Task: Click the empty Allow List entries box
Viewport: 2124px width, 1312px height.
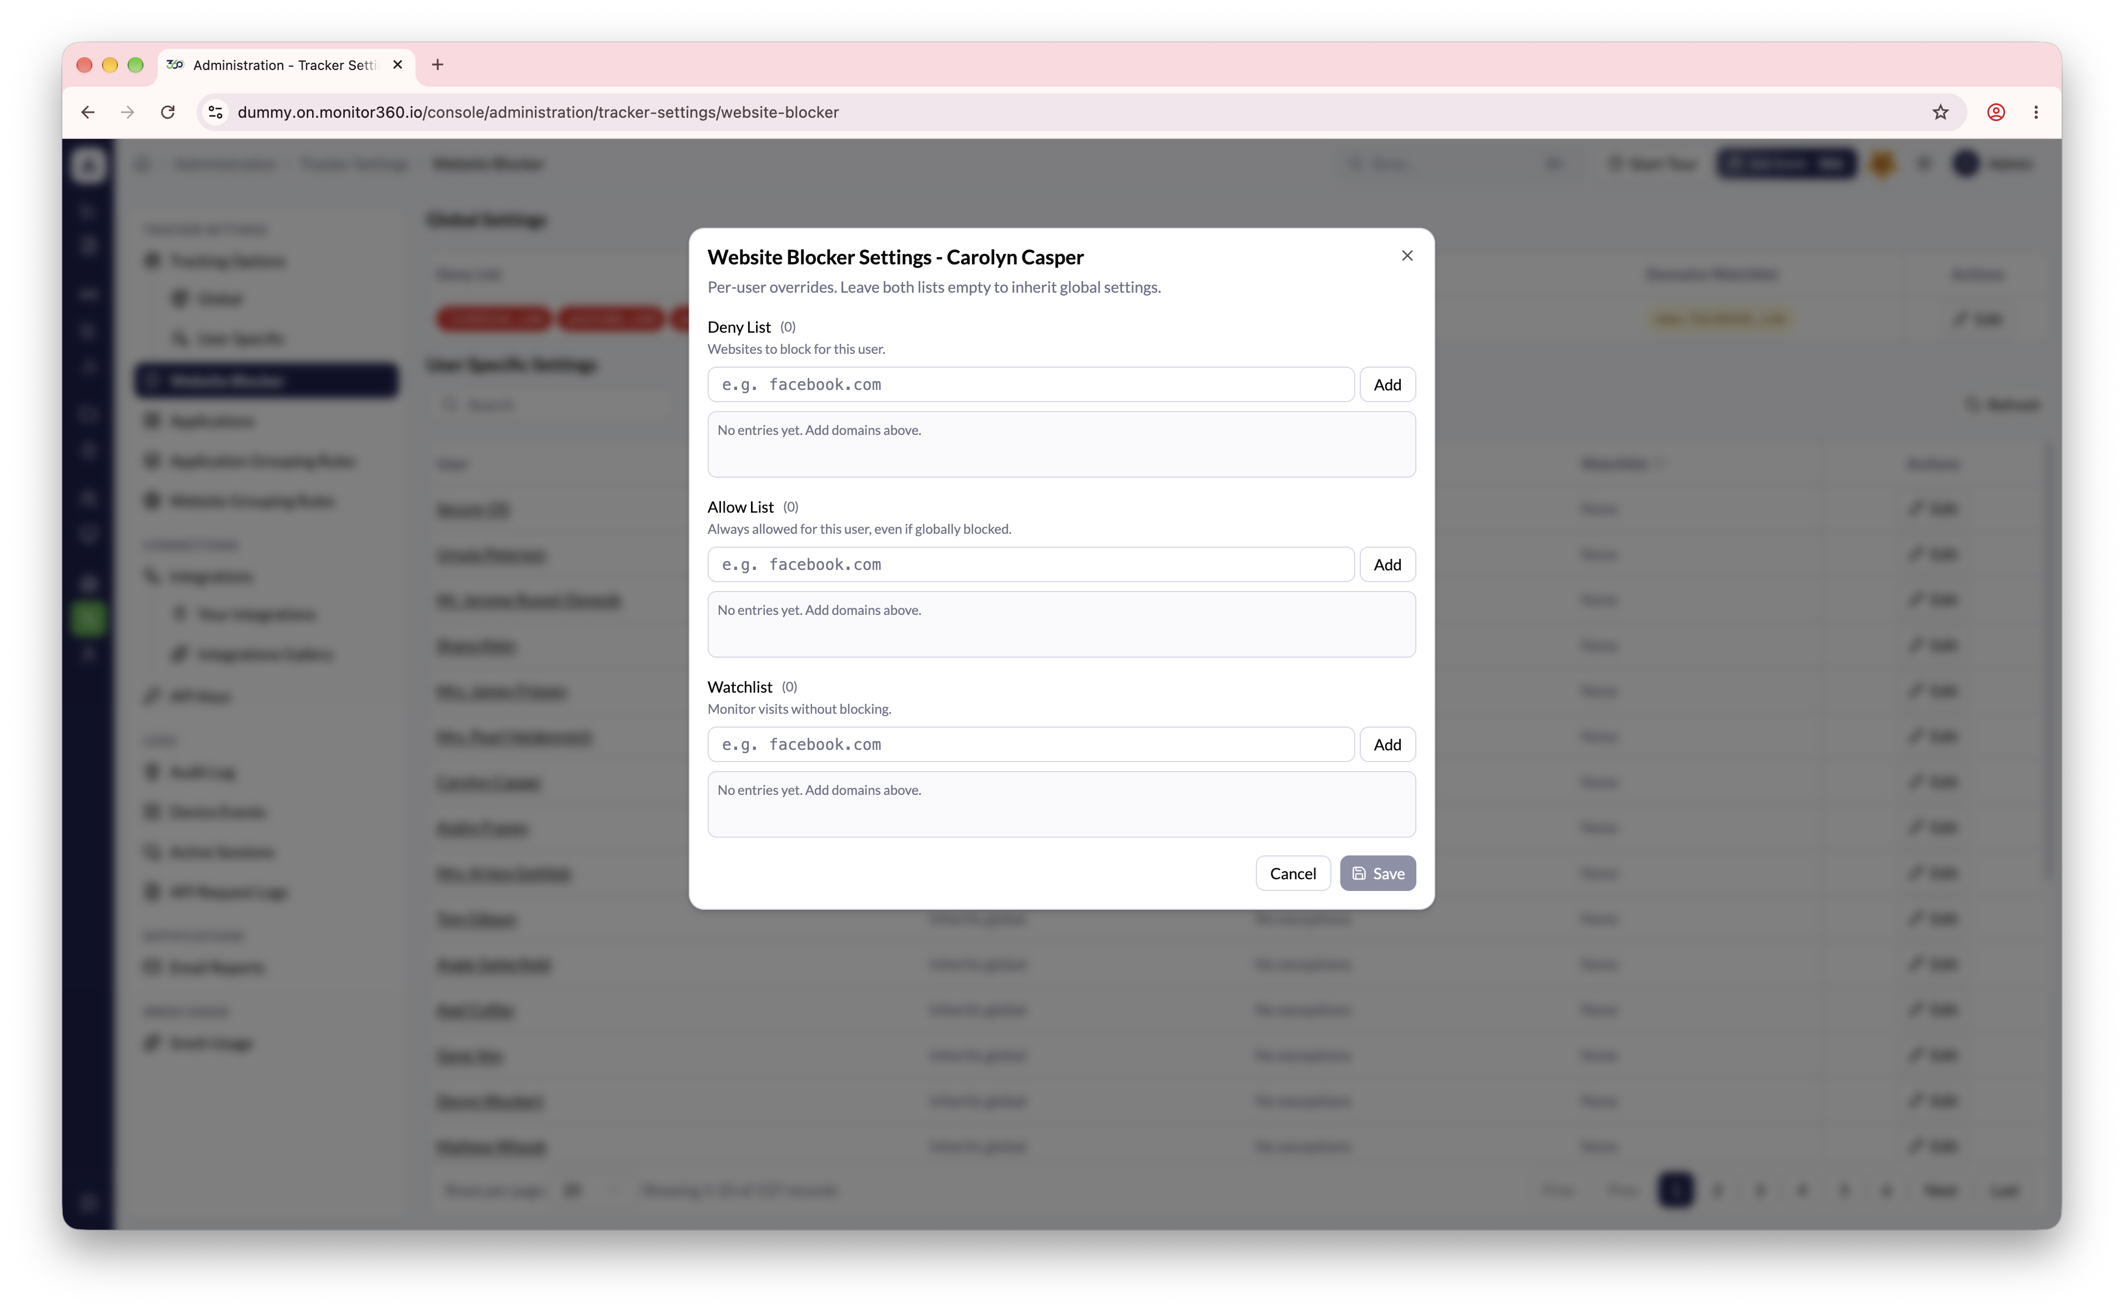Action: click(x=1061, y=624)
